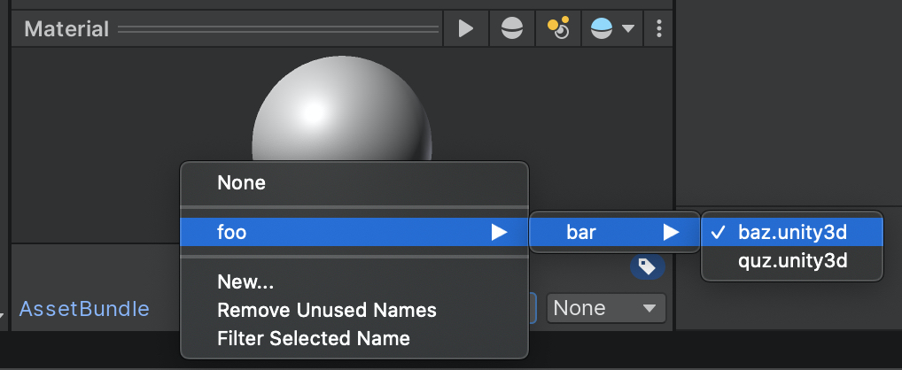Open the Material preview kebab menu
Image resolution: width=902 pixels, height=370 pixels.
pos(658,28)
